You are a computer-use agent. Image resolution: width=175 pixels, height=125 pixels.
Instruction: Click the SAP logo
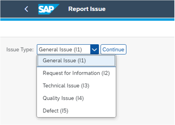pyautogui.click(x=49, y=9)
